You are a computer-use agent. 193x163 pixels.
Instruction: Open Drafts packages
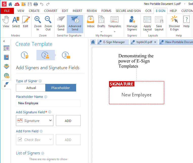click(101, 22)
